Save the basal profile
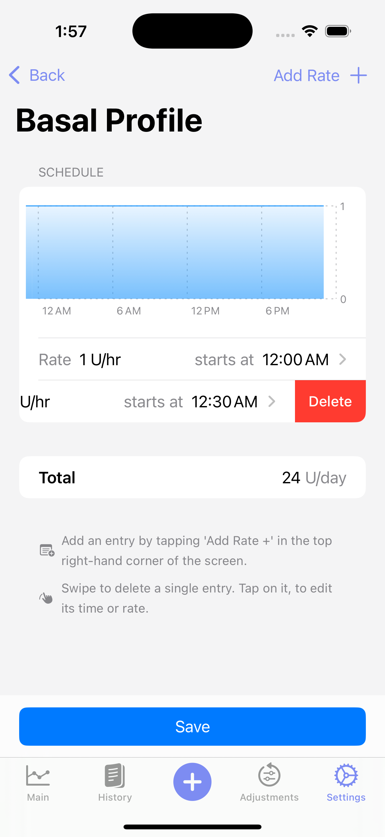Image resolution: width=385 pixels, height=837 pixels. pos(192,727)
